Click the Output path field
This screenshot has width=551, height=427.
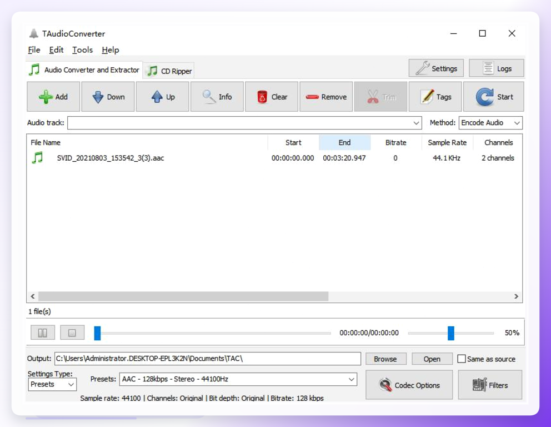pos(207,359)
